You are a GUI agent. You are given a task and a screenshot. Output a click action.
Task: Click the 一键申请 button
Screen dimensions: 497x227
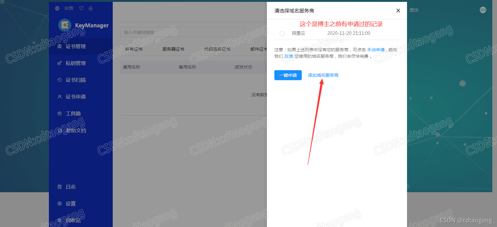coord(288,75)
